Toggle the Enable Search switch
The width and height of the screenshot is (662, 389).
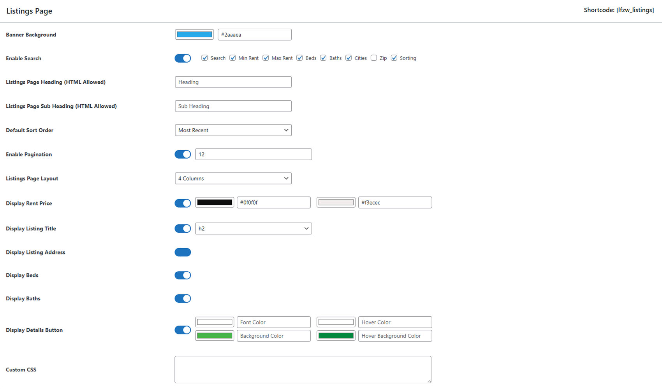pos(183,58)
